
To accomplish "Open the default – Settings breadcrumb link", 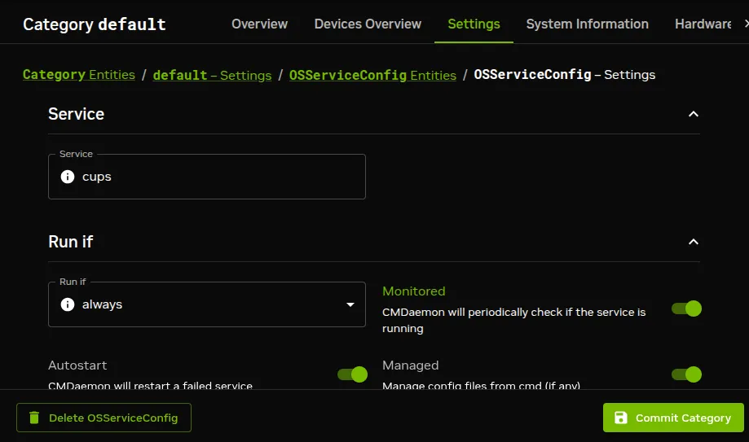I will coord(212,75).
